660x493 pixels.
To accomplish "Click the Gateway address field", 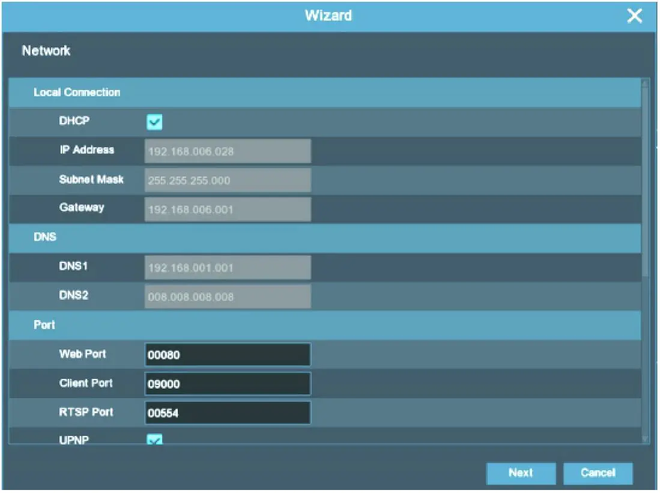I will point(228,209).
